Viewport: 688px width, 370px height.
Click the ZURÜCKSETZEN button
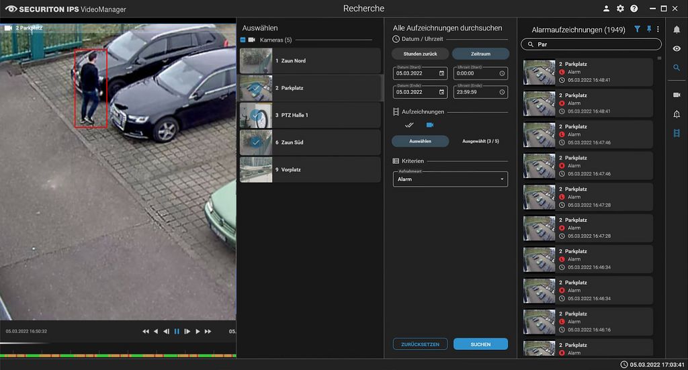pos(420,344)
